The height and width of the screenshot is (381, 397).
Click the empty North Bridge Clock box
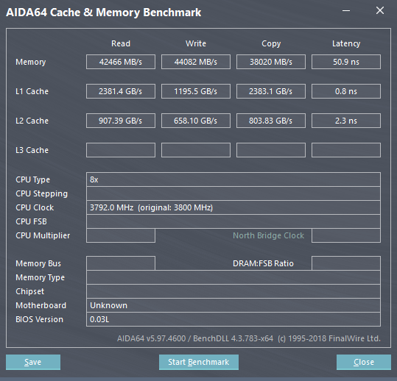coord(346,235)
